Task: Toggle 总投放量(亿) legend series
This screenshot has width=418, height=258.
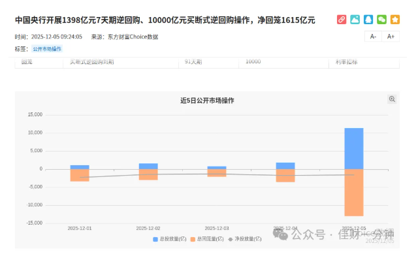Action: pyautogui.click(x=170, y=239)
